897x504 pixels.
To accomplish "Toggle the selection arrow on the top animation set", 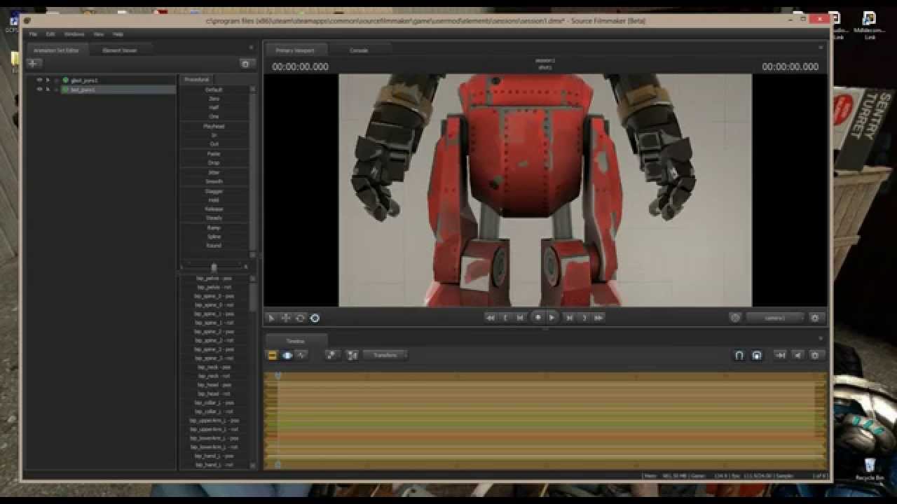I will 48,80.
